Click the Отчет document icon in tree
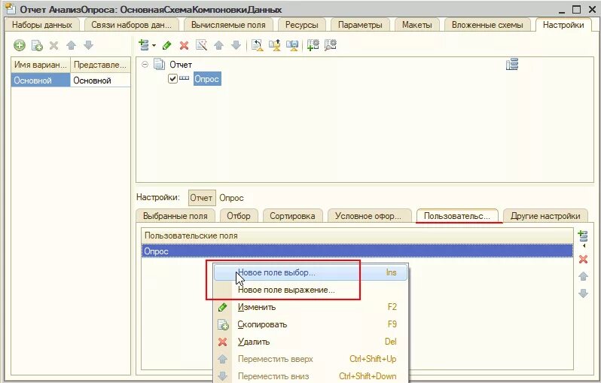 (x=159, y=64)
